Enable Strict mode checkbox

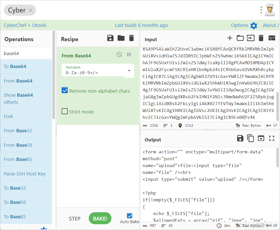pyautogui.click(x=65, y=111)
